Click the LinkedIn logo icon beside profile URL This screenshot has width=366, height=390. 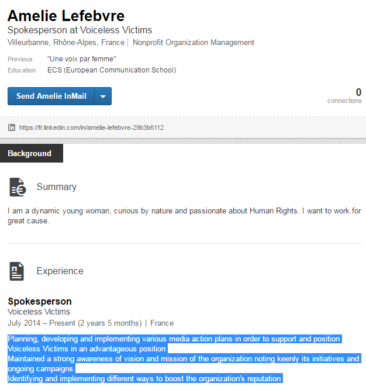(x=12, y=127)
